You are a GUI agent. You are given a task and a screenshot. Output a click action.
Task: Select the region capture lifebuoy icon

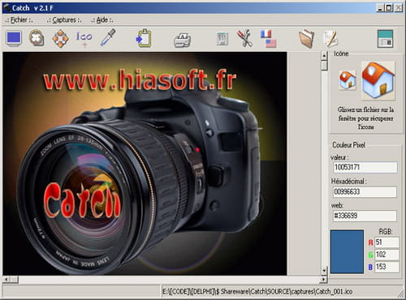click(60, 39)
